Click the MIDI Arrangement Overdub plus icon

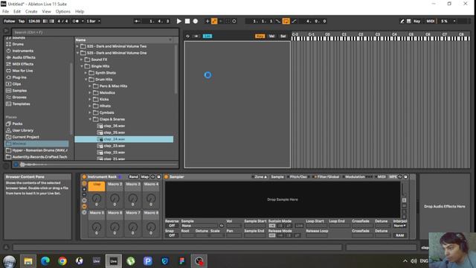coord(208,21)
